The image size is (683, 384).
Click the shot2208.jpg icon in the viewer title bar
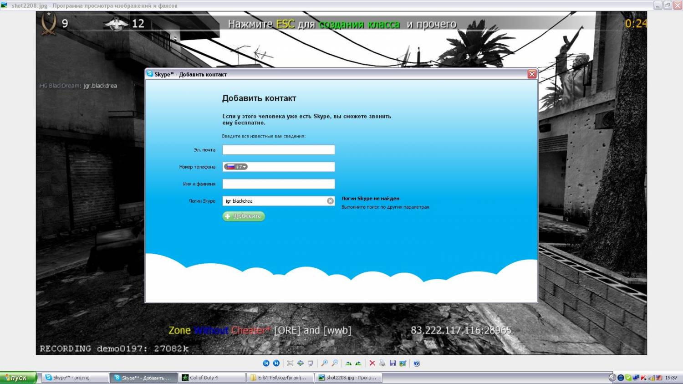click(4, 5)
